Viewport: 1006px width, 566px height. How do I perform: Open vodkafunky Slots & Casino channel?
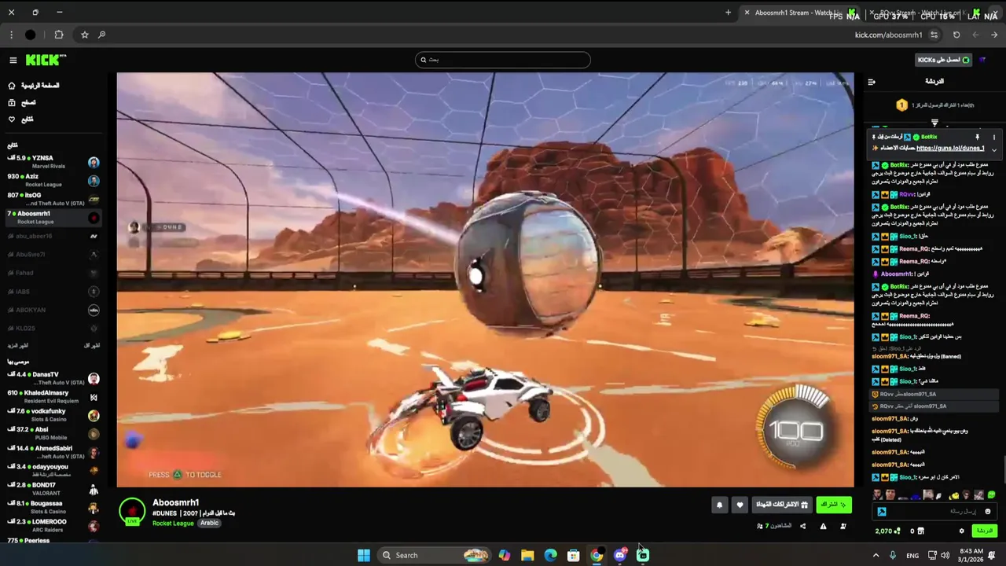pos(53,415)
